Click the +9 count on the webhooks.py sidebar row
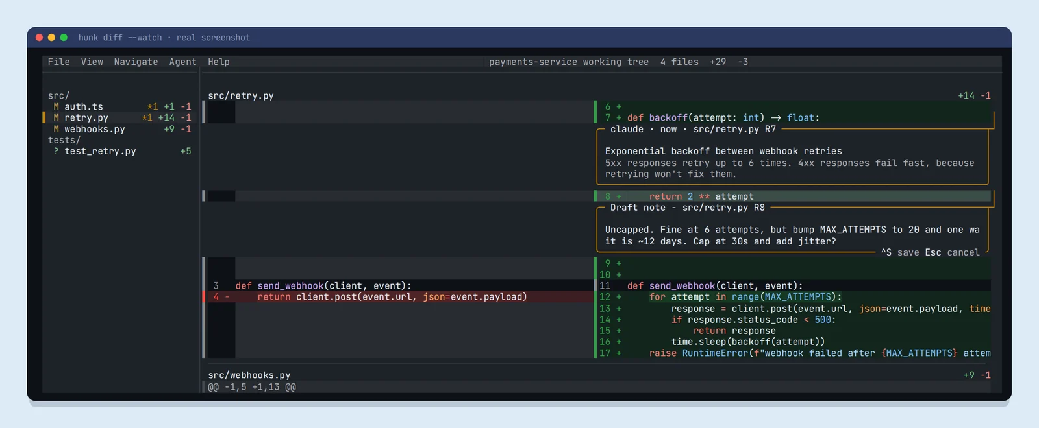The width and height of the screenshot is (1039, 428). [x=169, y=129]
